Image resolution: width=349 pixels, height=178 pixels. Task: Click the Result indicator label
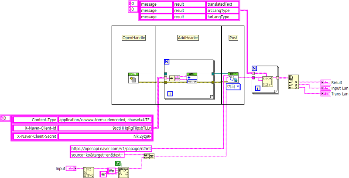(336, 82)
